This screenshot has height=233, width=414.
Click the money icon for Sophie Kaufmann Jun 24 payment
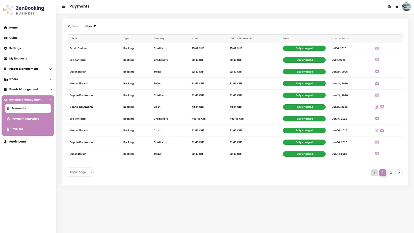coord(377,95)
